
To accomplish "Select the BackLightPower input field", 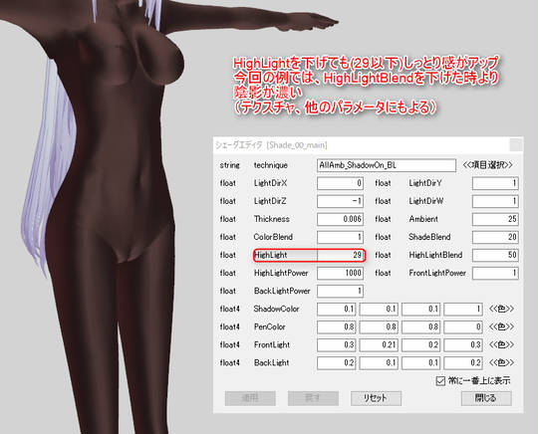I will coord(340,291).
